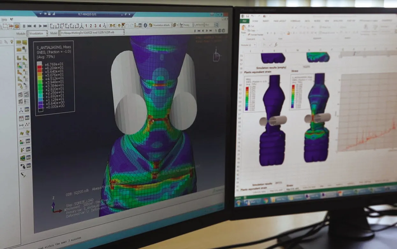This screenshot has height=249, width=397.
Task: Click the Save icon in Excel quick access toolbar
Action: click(247, 16)
